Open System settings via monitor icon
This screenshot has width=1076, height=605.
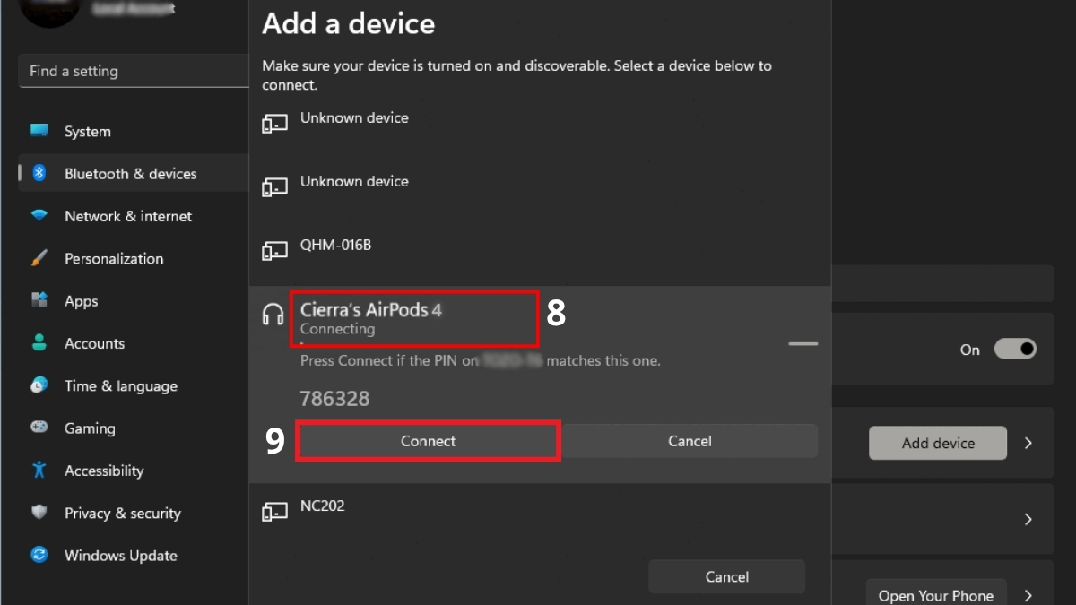point(39,131)
